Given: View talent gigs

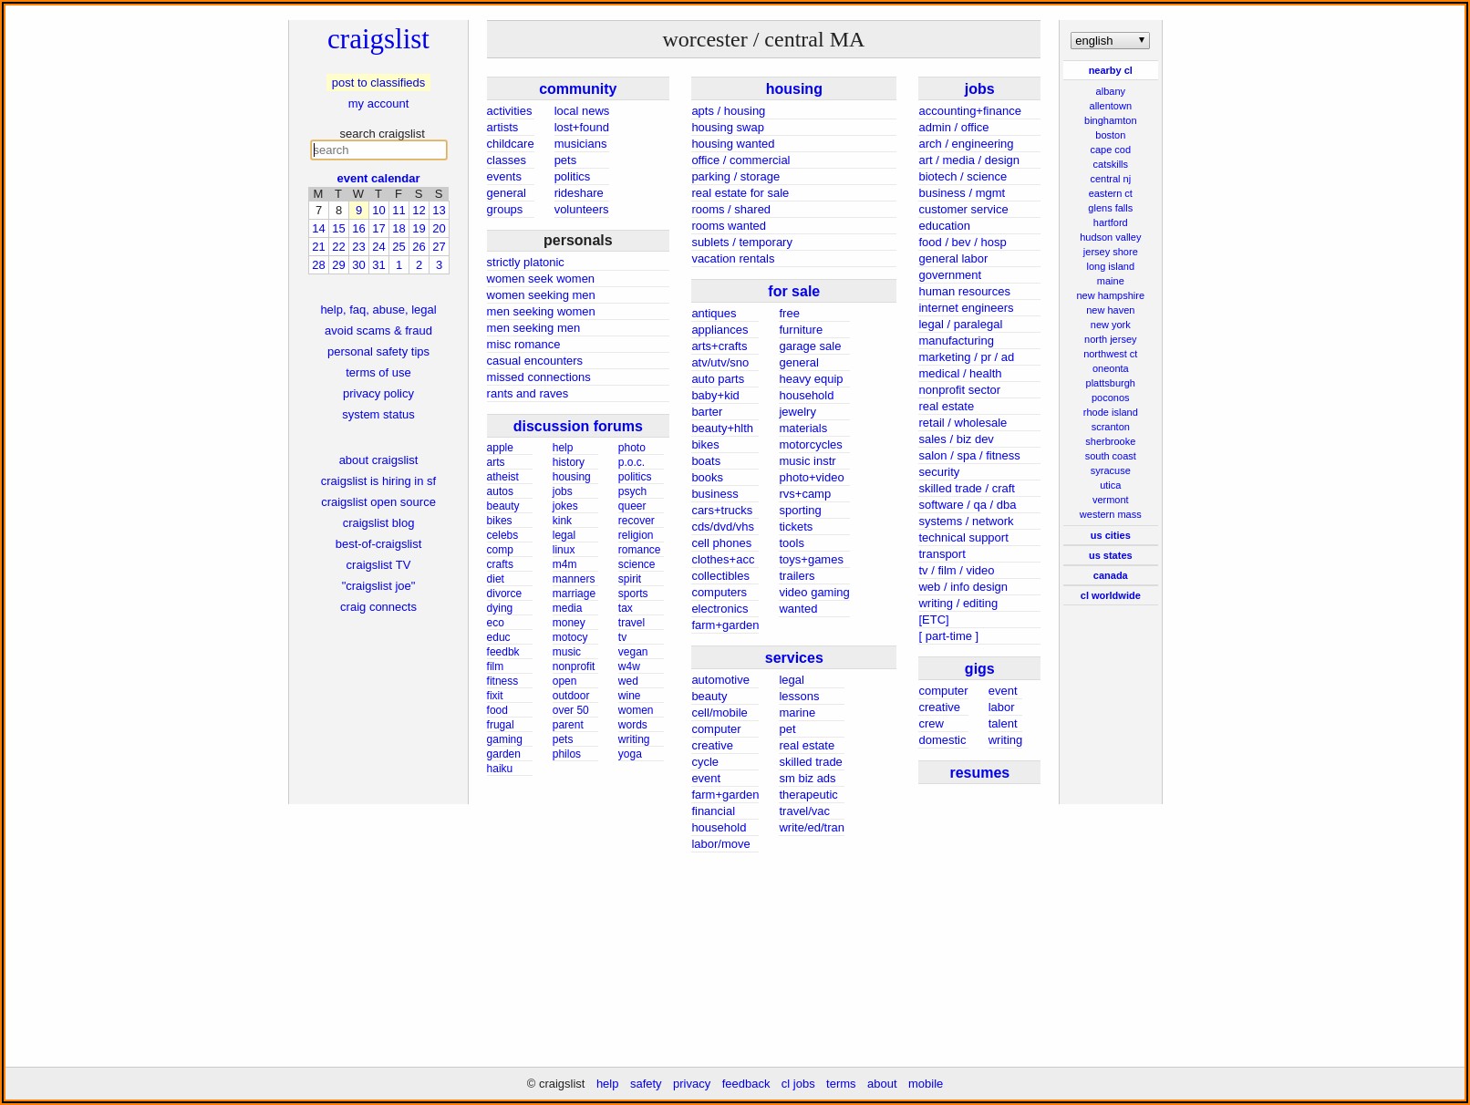Looking at the screenshot, I should pos(1002,723).
